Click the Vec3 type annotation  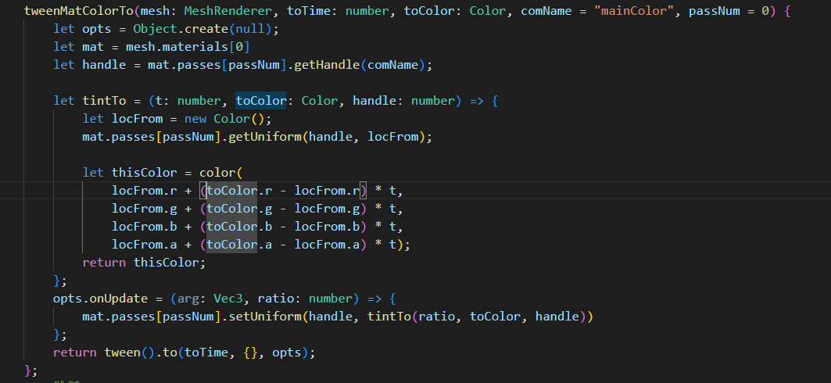coord(228,299)
